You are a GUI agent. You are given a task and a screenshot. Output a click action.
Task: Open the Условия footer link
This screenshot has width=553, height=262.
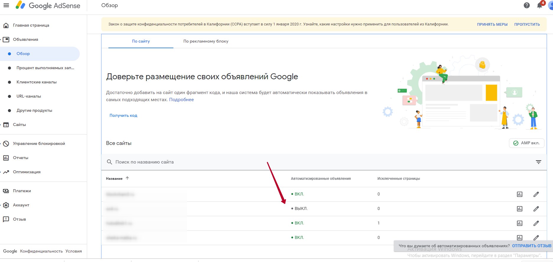pyautogui.click(x=74, y=251)
